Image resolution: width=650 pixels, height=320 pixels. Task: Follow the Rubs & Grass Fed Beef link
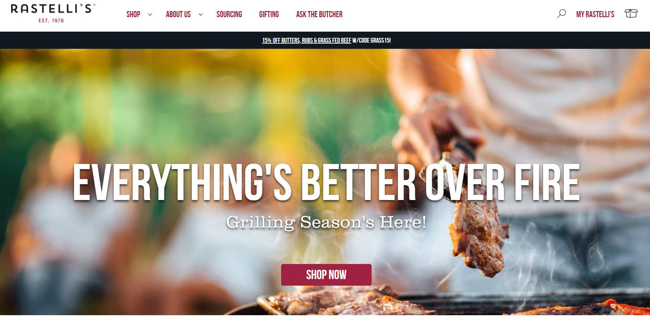coord(327,41)
